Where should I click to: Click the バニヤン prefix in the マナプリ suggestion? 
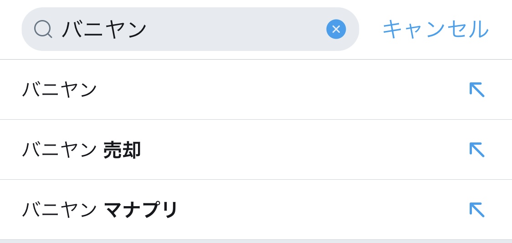tap(60, 210)
